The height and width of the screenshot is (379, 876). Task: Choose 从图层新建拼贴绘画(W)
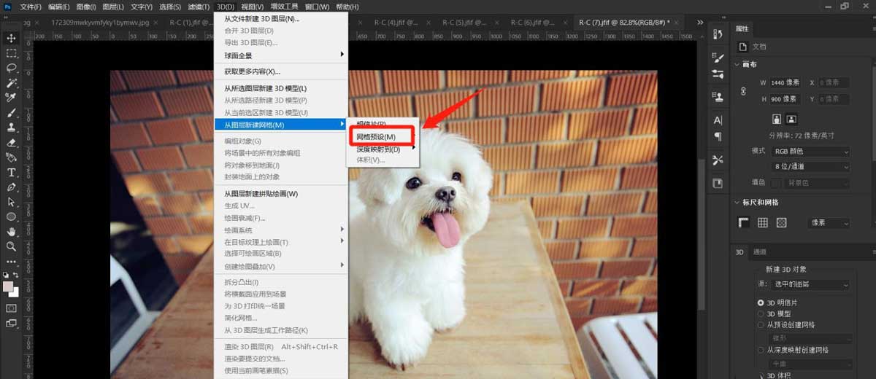click(x=280, y=194)
